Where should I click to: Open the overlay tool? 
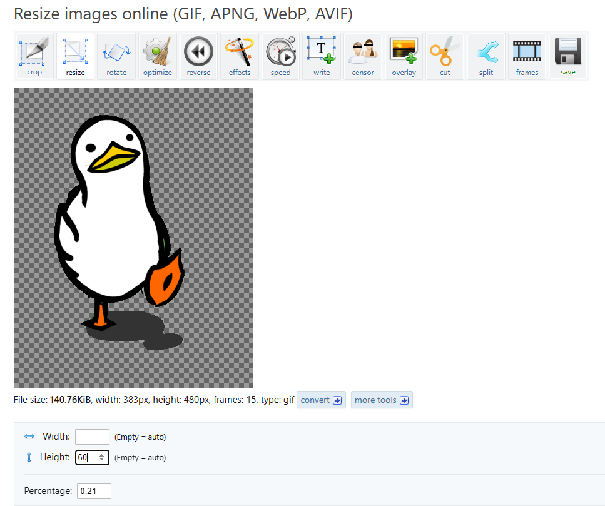pos(404,56)
